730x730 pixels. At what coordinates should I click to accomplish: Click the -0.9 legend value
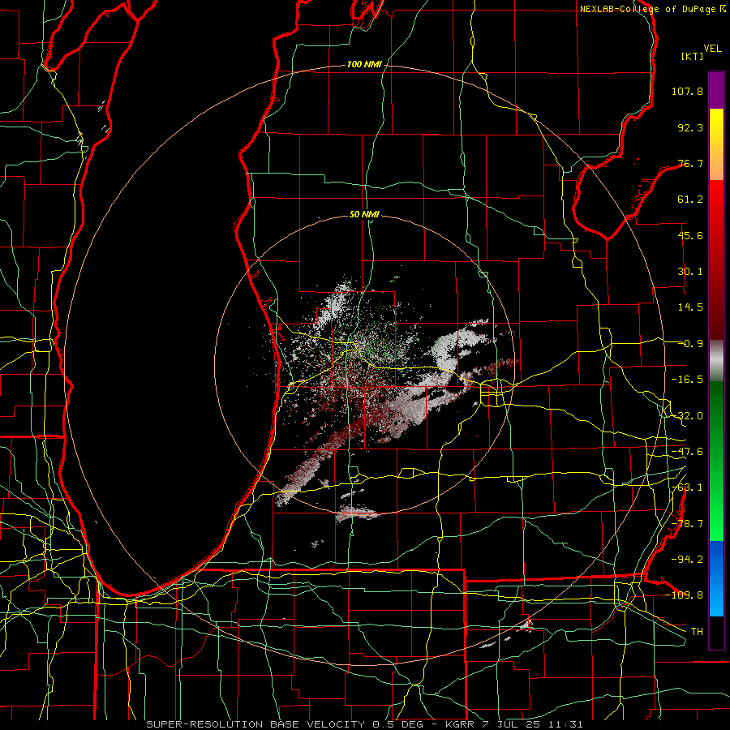click(691, 344)
